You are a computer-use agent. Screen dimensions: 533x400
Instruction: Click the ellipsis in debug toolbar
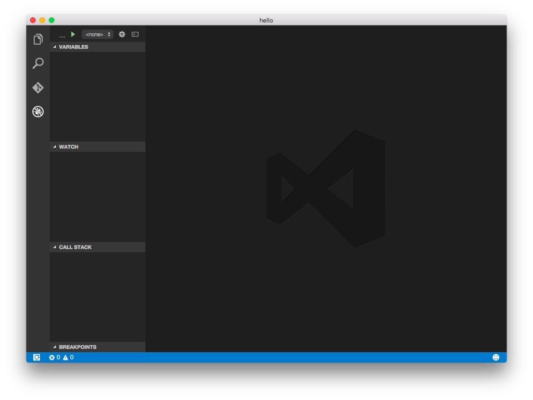pyautogui.click(x=62, y=36)
